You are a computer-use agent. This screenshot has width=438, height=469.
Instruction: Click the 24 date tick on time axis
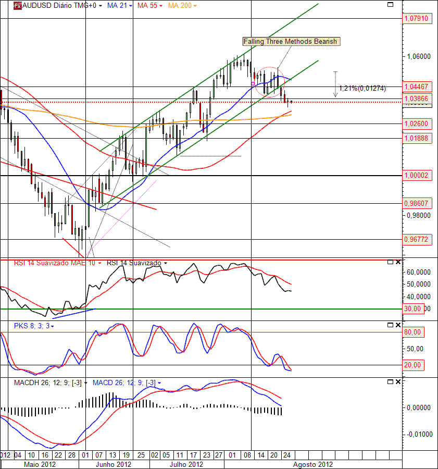coord(287,455)
